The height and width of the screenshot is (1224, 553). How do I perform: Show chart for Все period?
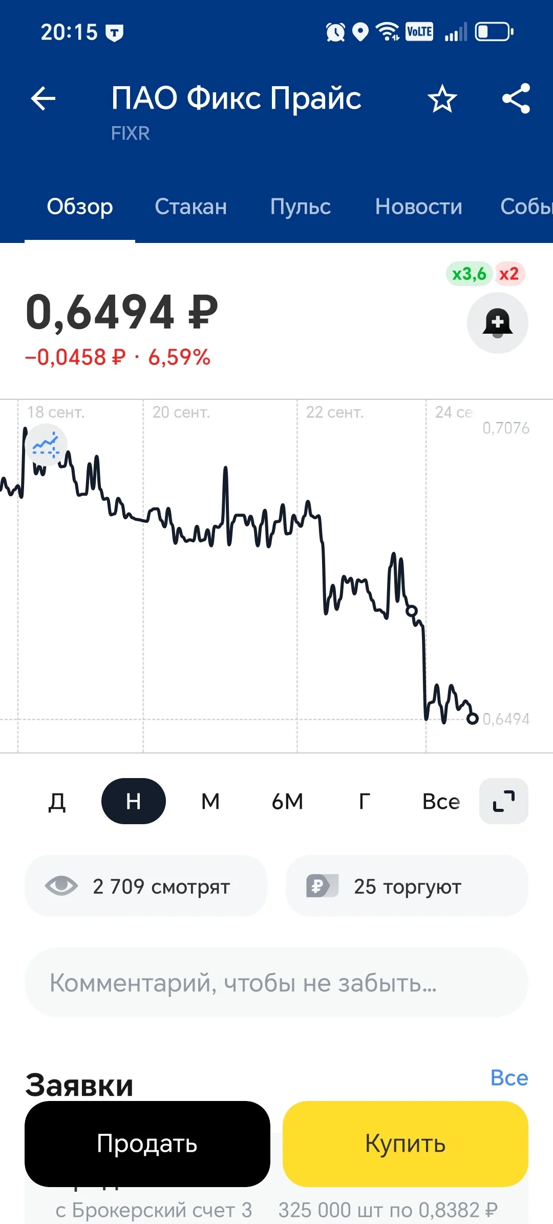coord(441,801)
